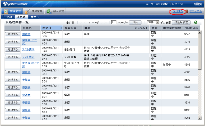This screenshot has width=205, height=126.
Task: Click 処理する for process ID 4829
Action: click(13, 57)
